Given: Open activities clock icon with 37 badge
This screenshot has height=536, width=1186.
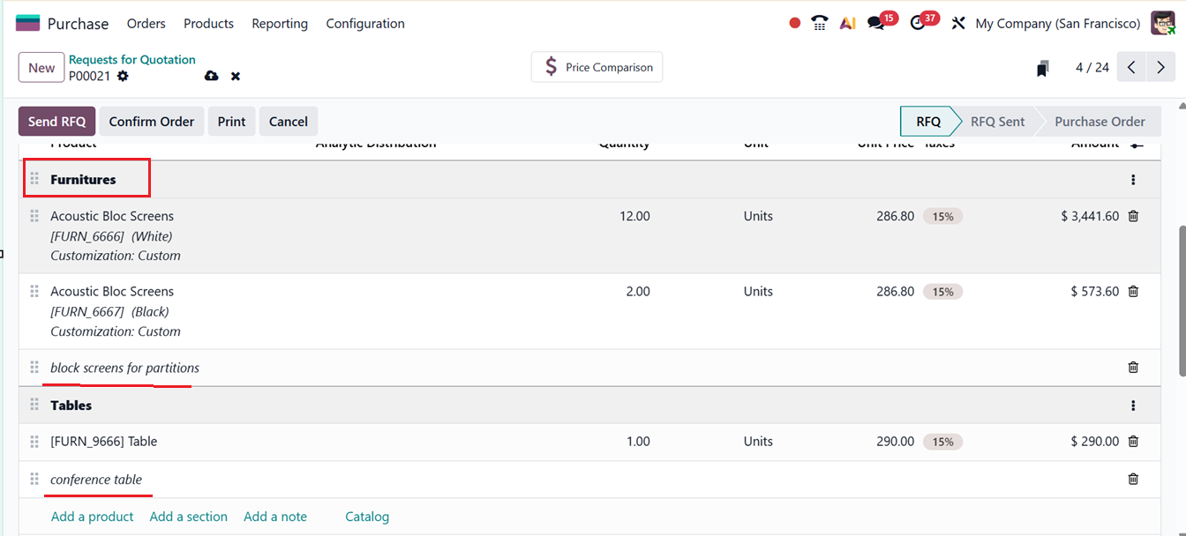Looking at the screenshot, I should 918,24.
